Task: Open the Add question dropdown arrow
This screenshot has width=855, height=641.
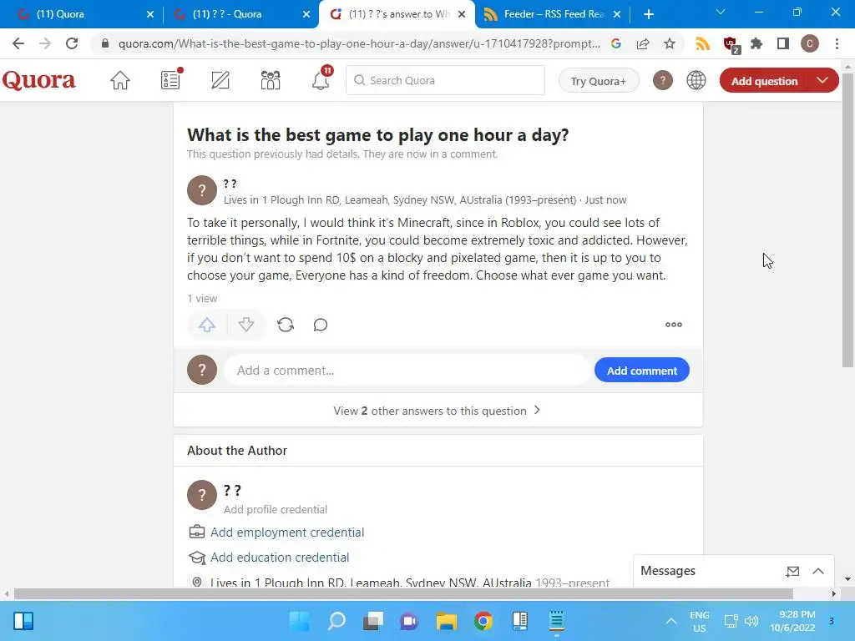Action: (822, 81)
